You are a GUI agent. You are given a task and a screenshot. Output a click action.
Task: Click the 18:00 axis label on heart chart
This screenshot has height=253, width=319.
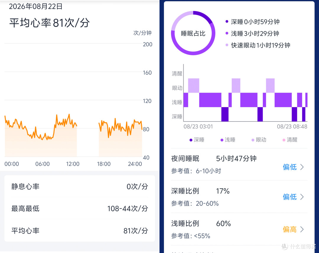104,164
